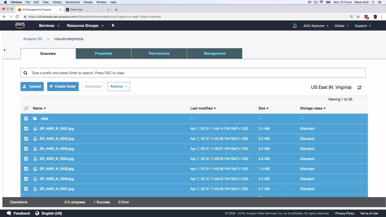386x217 pixels.
Task: Switch to the Permissions tab
Action: tap(159, 53)
